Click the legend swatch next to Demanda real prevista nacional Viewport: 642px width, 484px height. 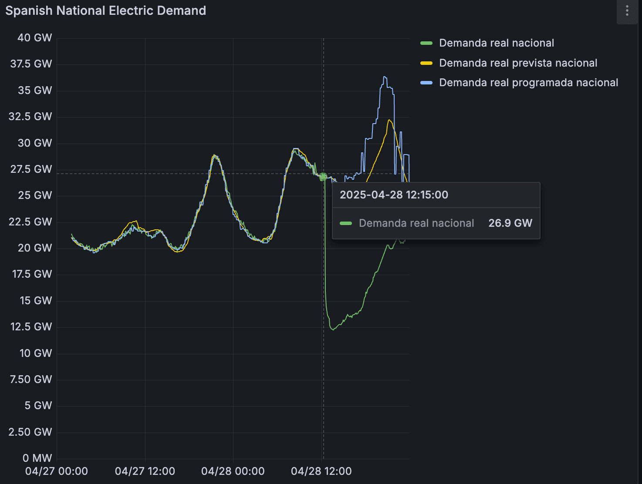point(426,63)
